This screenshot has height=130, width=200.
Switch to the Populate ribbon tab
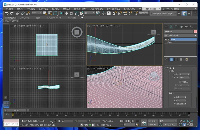pos(72,18)
